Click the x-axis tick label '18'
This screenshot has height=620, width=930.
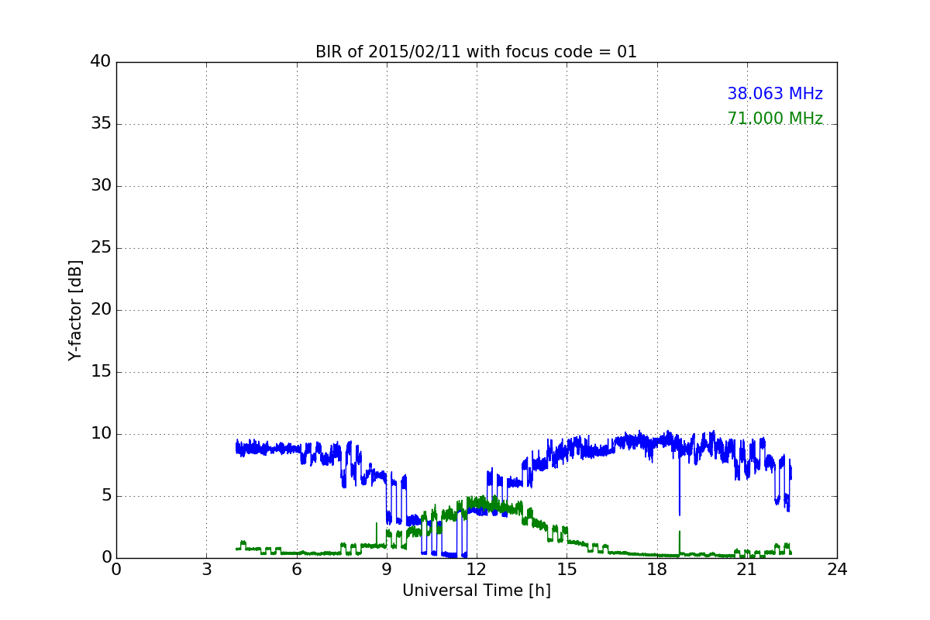[656, 569]
